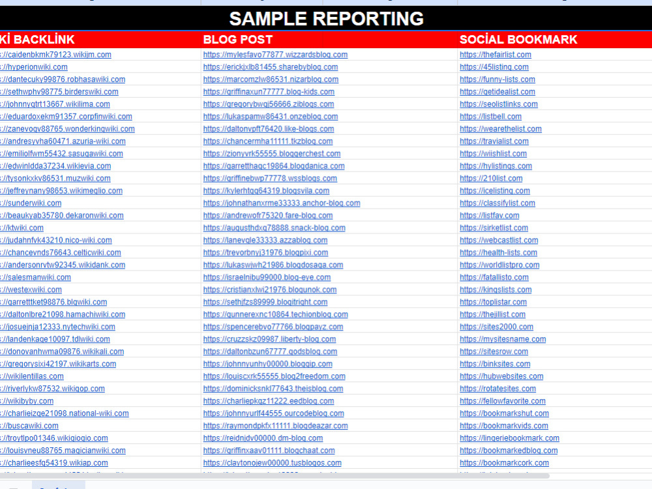This screenshot has width=652, height=489.
Task: Open the cruzzskz09987.liberty-blog.com link
Action: (269, 339)
